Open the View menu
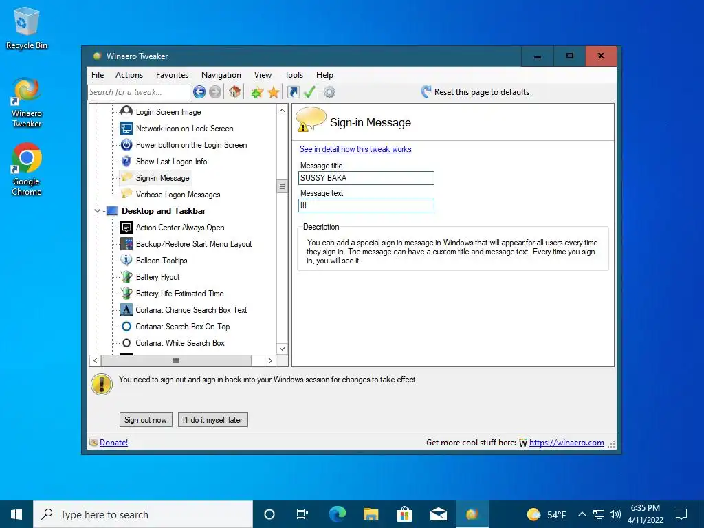Viewport: 704px width, 528px height. point(263,75)
